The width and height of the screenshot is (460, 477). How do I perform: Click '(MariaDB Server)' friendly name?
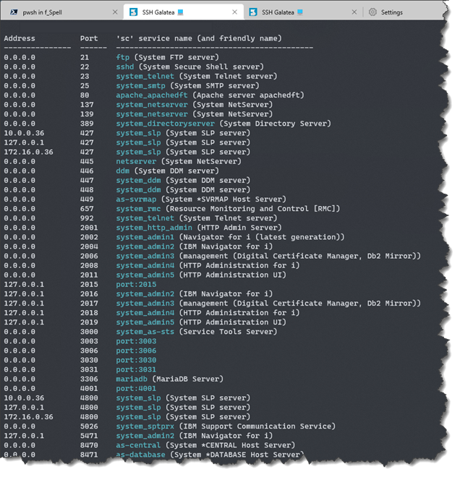tap(188, 379)
